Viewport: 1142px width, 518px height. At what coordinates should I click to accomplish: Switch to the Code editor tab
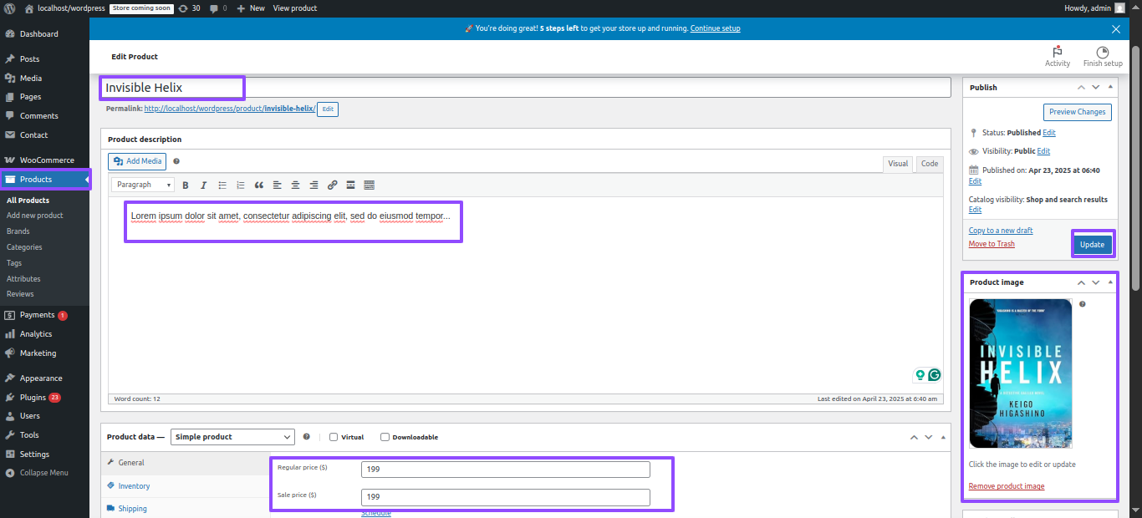(930, 164)
